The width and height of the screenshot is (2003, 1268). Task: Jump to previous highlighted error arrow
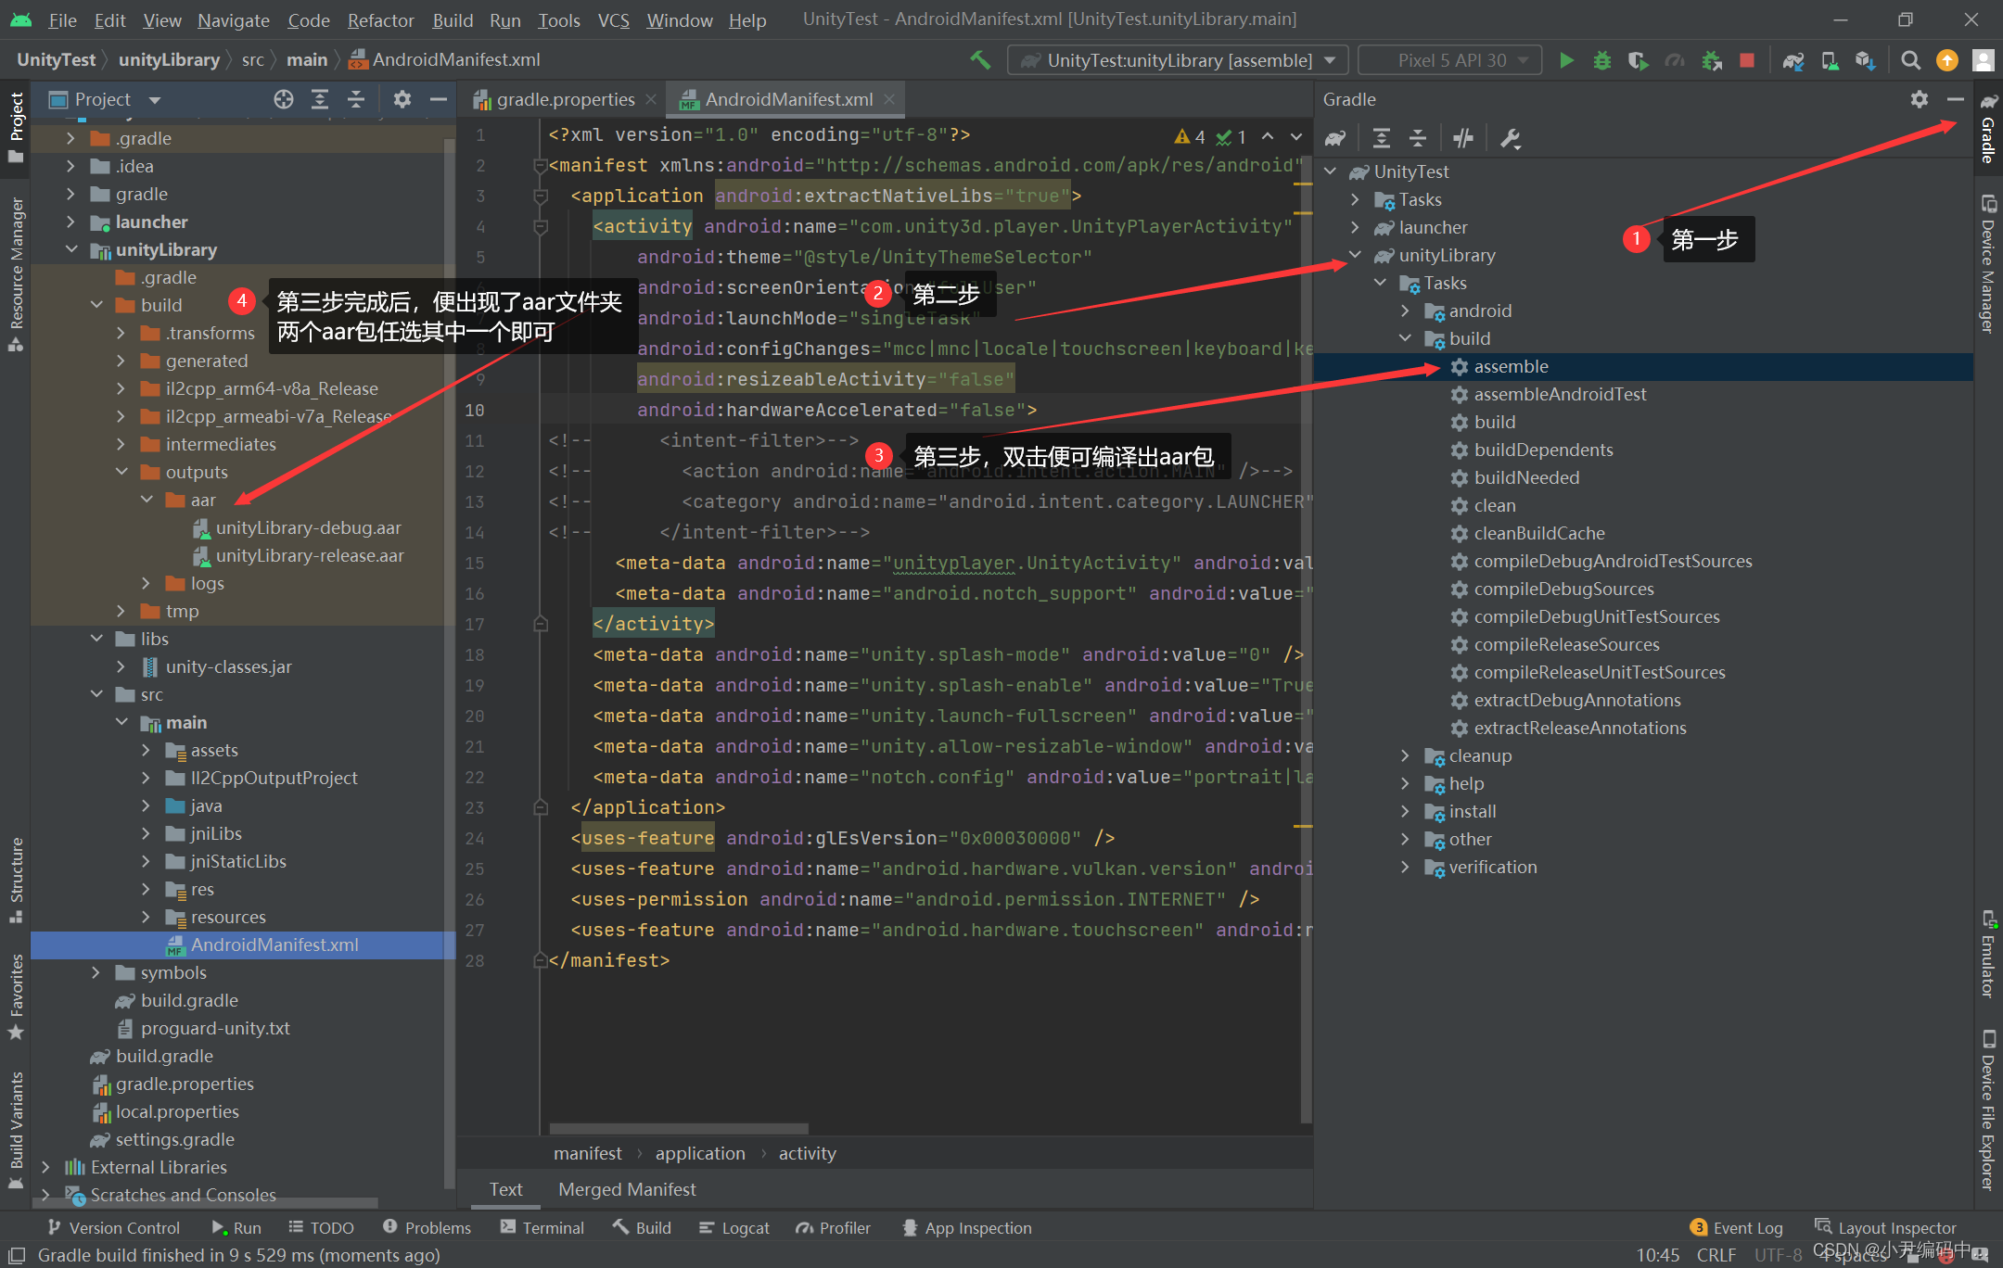(x=1267, y=136)
